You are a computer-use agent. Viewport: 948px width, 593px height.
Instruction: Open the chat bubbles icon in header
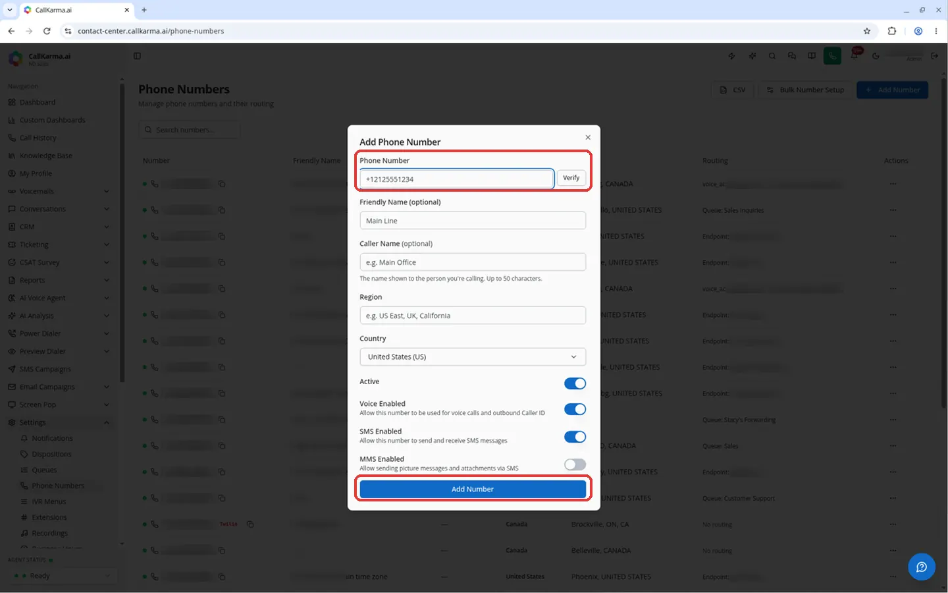tap(792, 56)
